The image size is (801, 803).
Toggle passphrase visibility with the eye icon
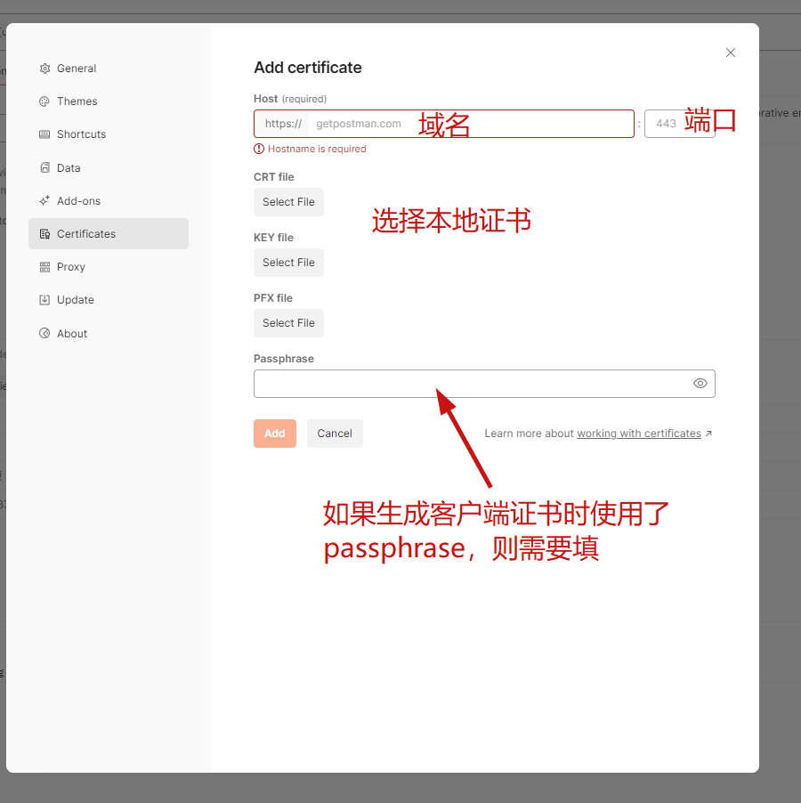[x=700, y=383]
